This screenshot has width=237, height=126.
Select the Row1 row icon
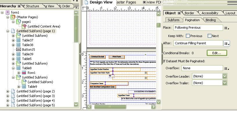(x=24, y=73)
